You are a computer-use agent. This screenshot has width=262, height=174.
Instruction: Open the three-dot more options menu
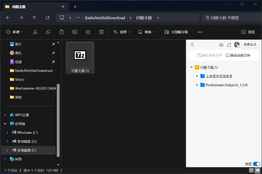tap(200, 32)
